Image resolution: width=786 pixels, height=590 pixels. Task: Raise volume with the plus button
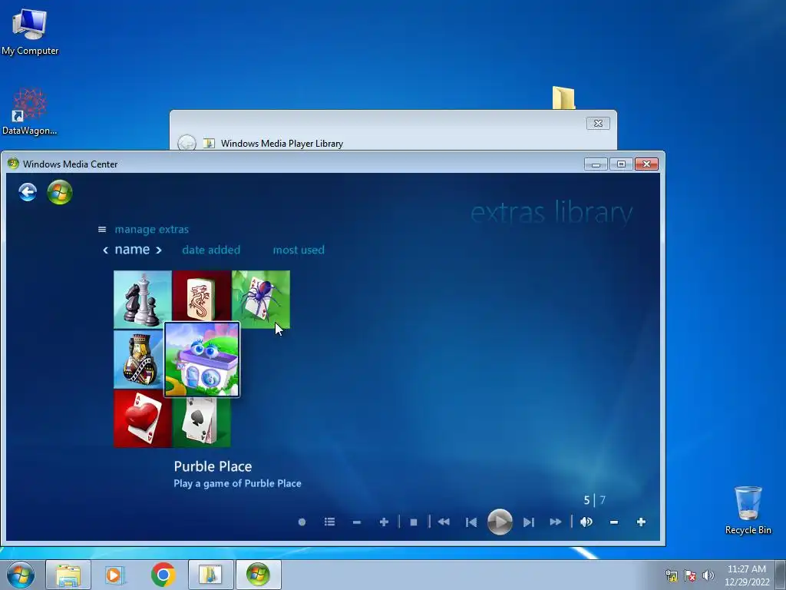point(641,522)
